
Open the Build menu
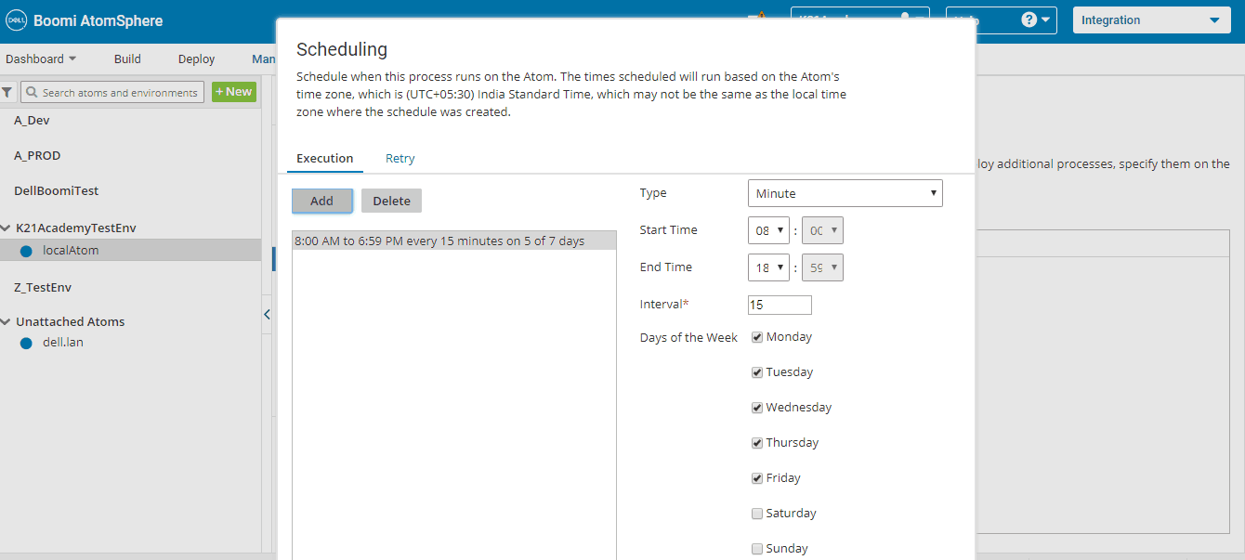pos(127,59)
